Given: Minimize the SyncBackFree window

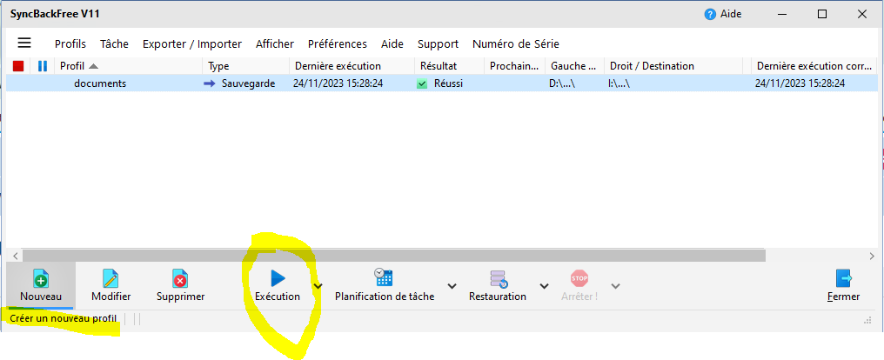Looking at the screenshot, I should tap(782, 14).
